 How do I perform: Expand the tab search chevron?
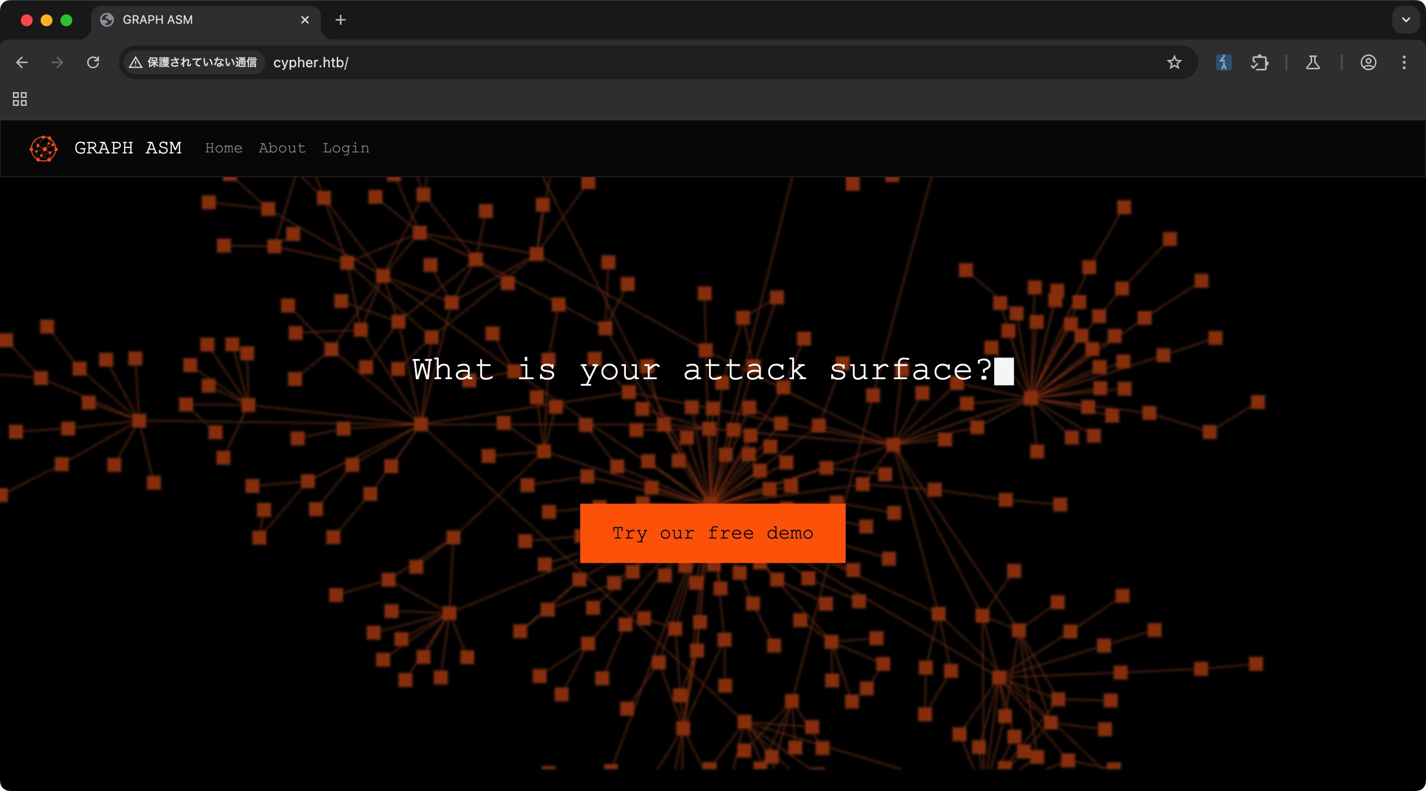pos(1406,20)
